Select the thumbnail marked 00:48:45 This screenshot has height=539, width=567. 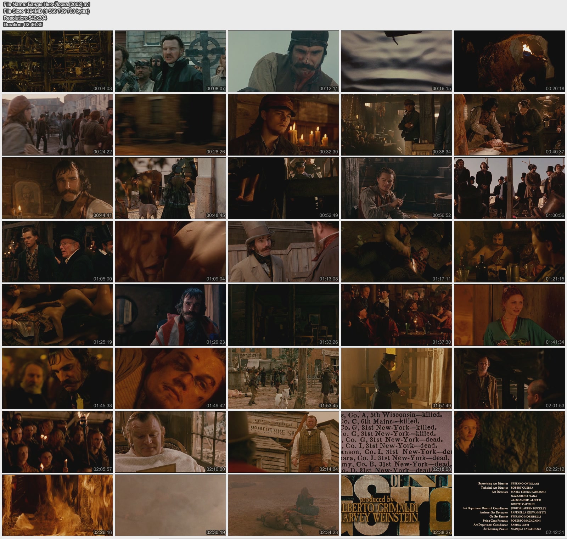(170, 188)
